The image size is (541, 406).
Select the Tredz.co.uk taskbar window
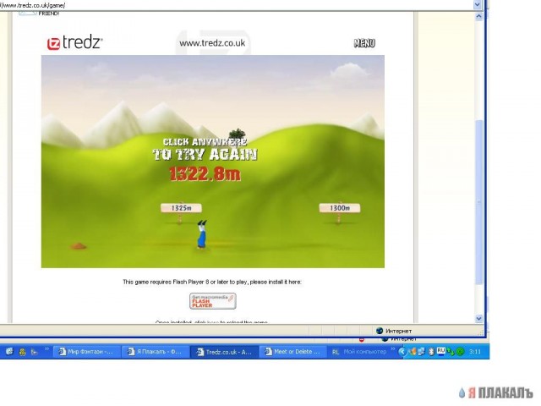224,352
